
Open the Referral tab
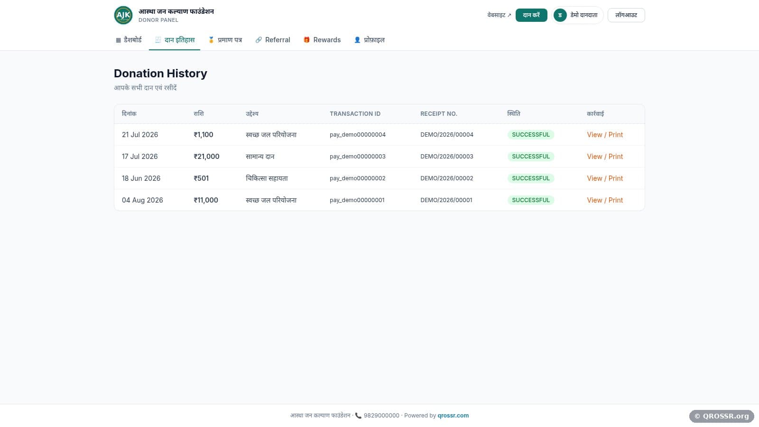tap(273, 40)
